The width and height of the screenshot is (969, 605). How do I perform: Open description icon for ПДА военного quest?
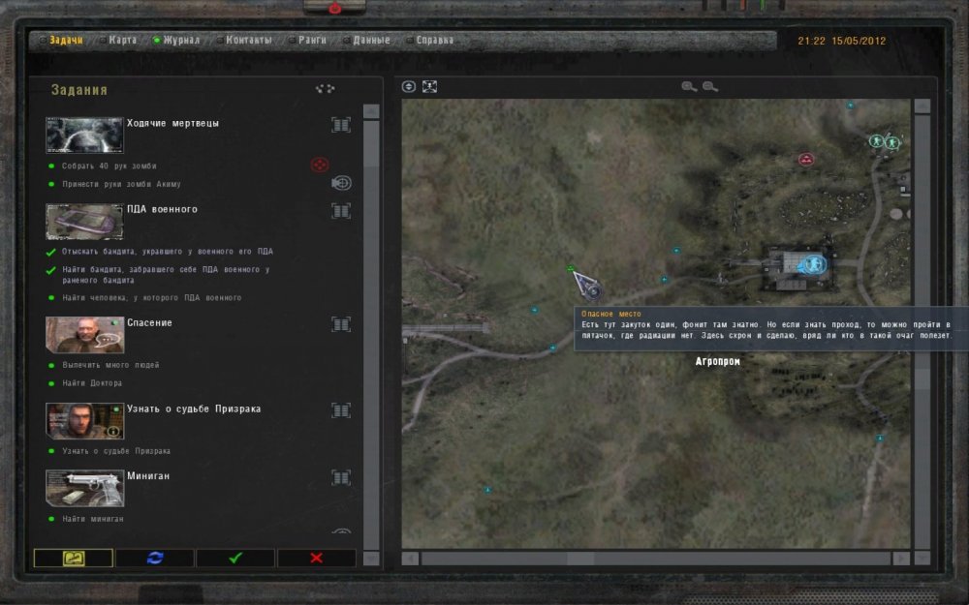click(x=341, y=211)
